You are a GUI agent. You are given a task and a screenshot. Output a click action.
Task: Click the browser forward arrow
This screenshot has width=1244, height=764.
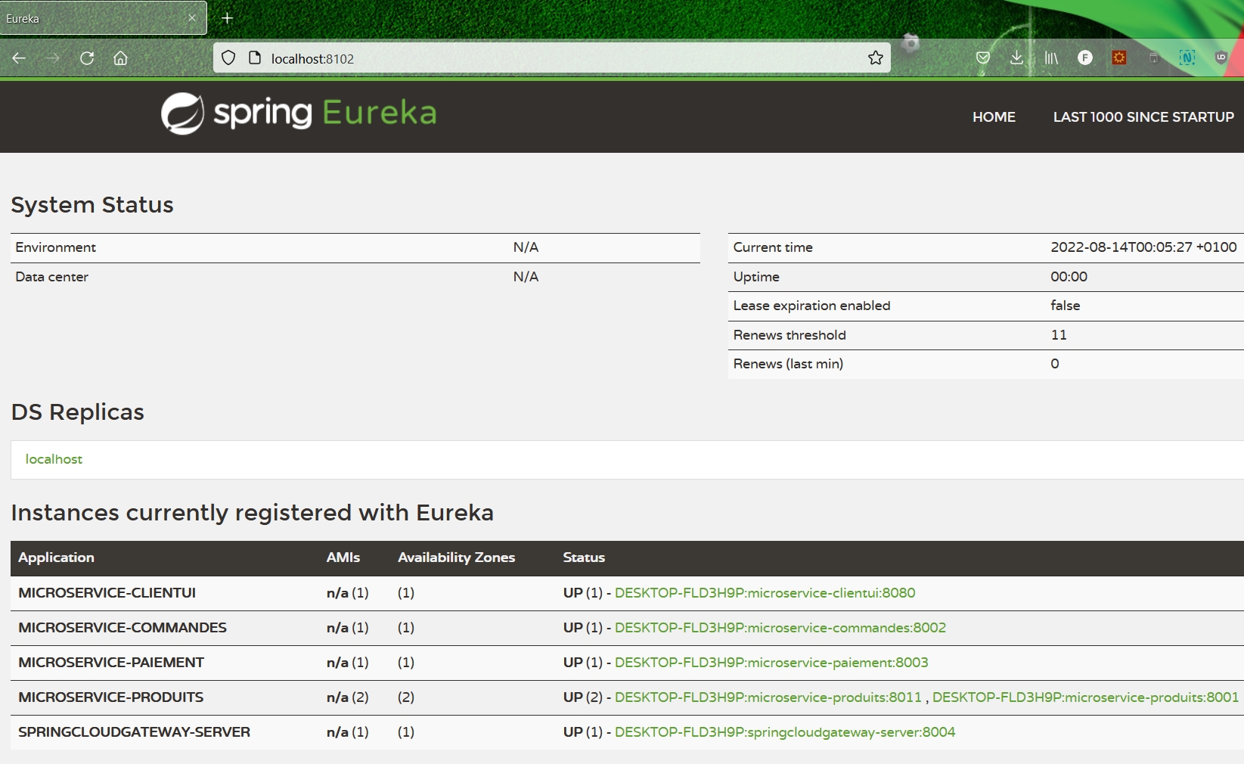[x=53, y=58]
